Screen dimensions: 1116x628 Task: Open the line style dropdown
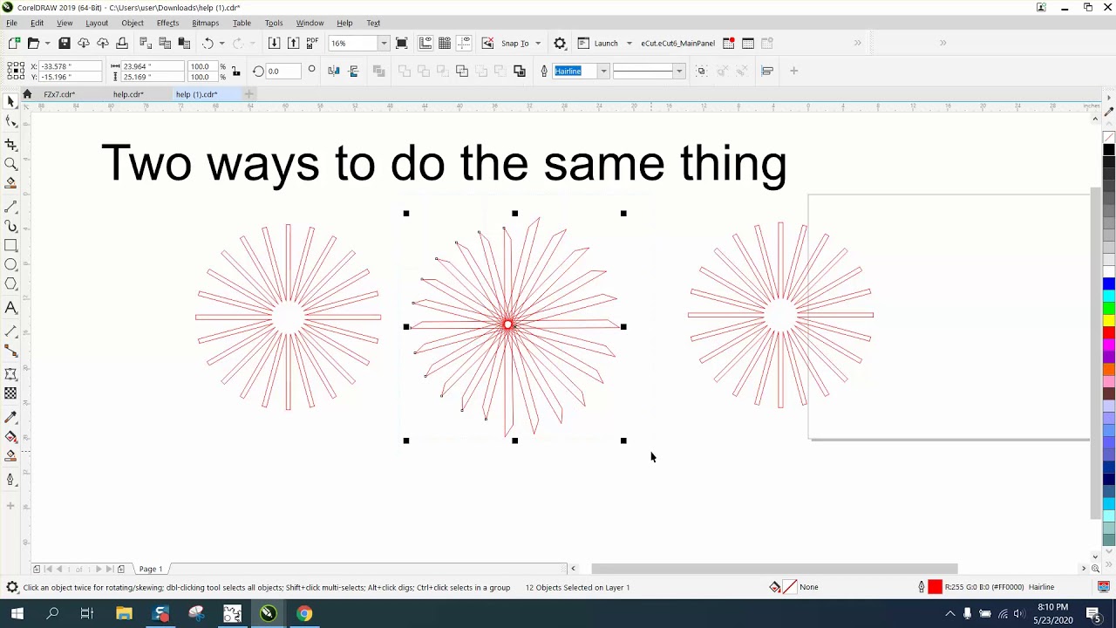679,71
